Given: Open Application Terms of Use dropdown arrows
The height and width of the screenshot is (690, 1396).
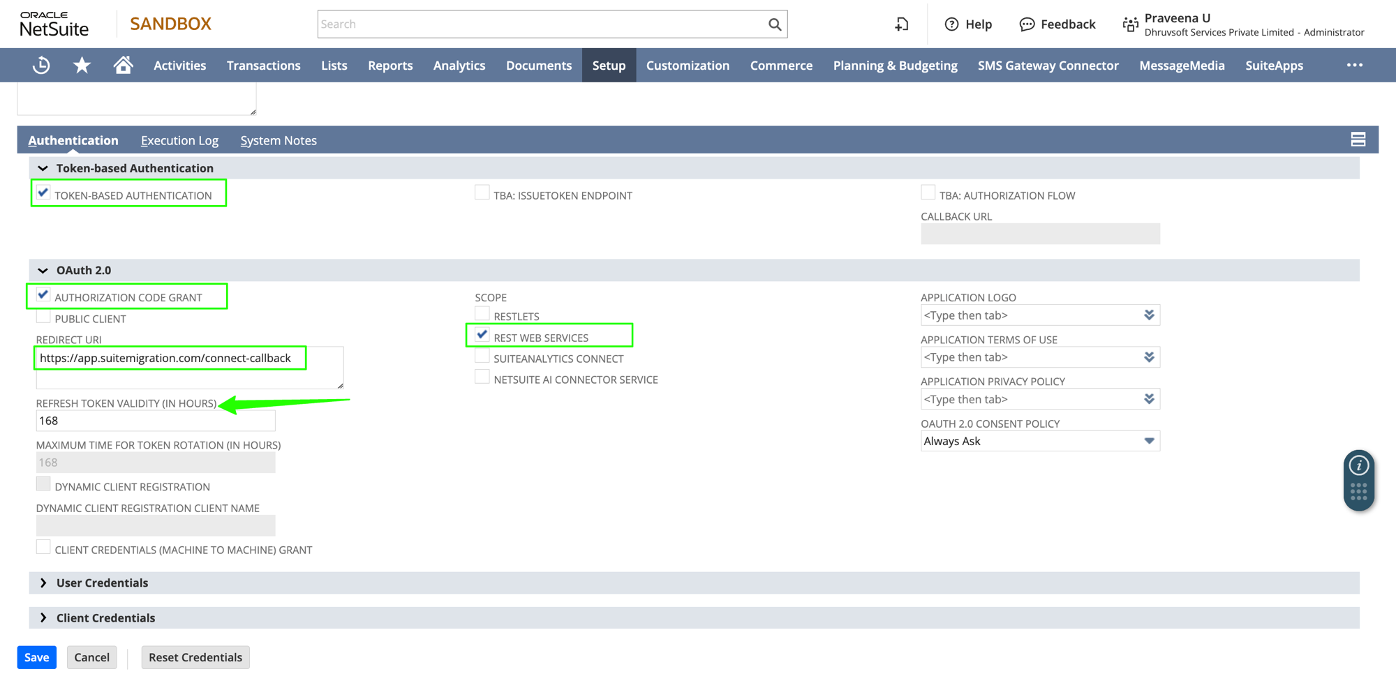Looking at the screenshot, I should pyautogui.click(x=1149, y=357).
